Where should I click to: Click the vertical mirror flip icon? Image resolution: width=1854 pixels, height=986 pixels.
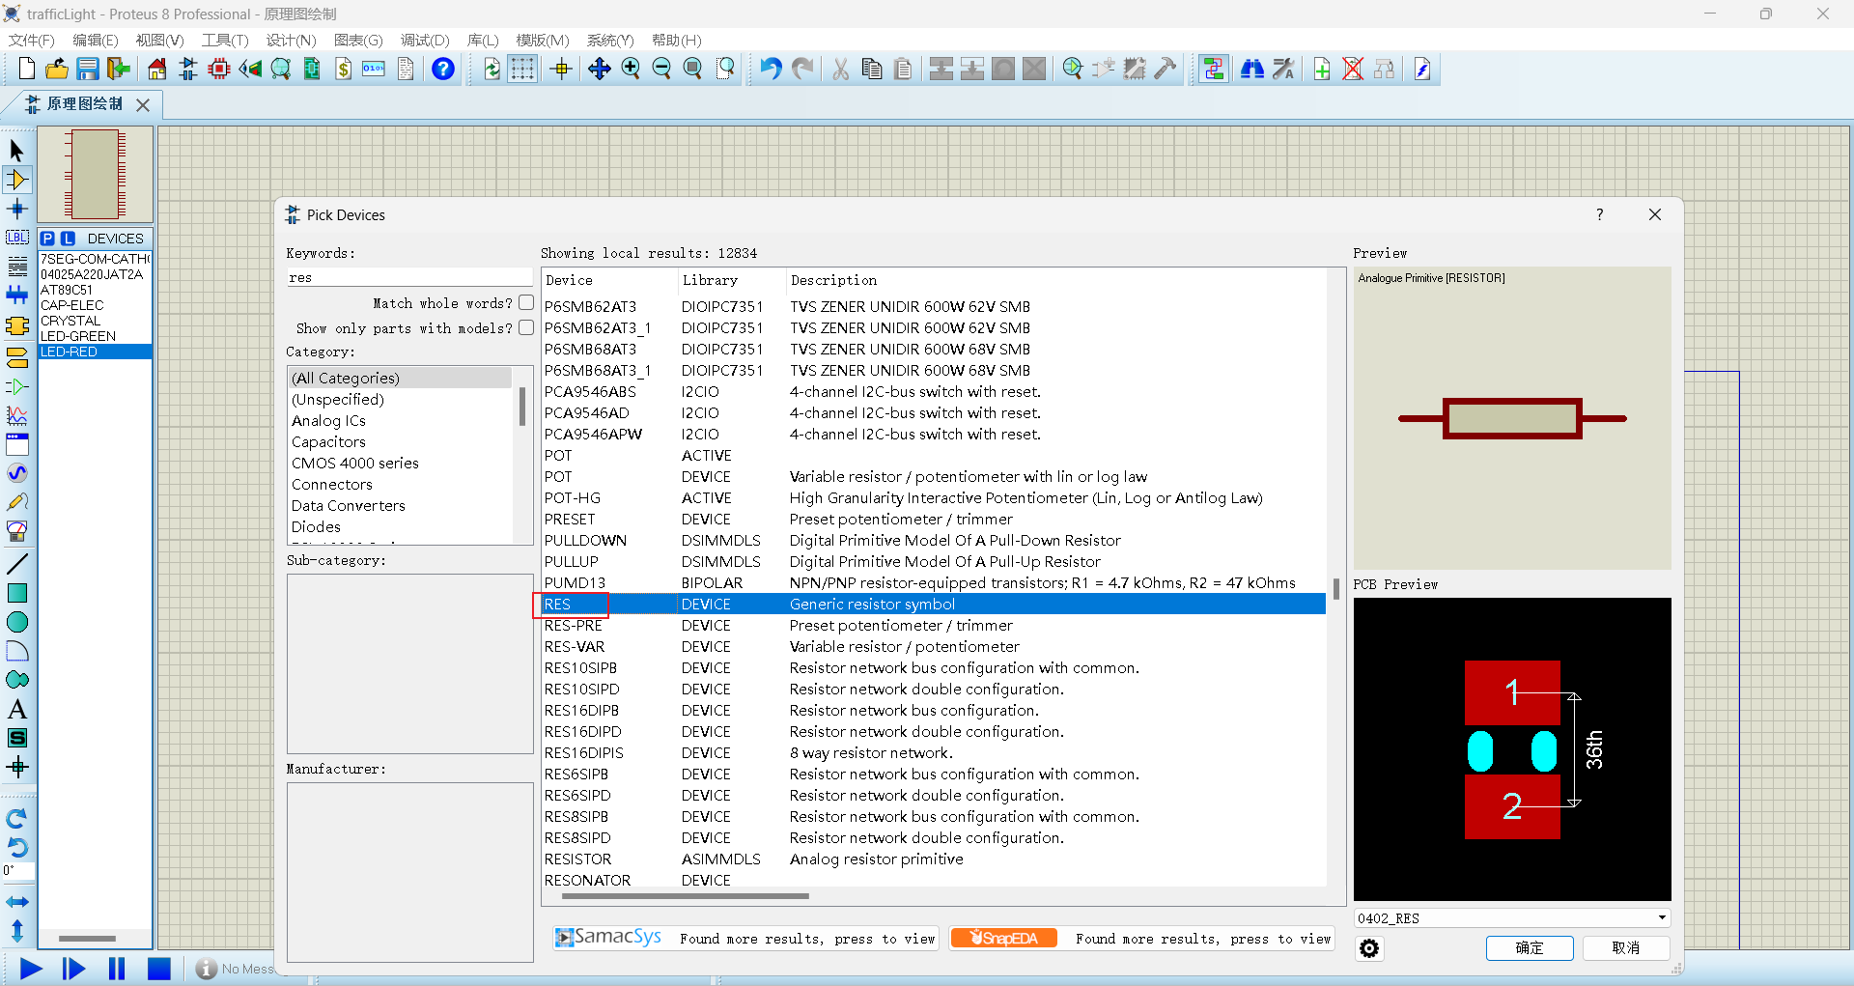(x=16, y=931)
